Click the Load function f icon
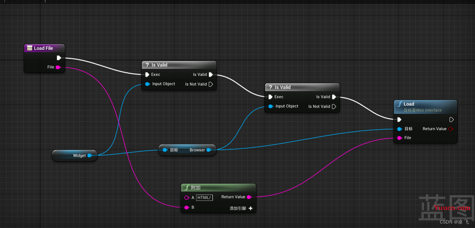This screenshot has height=228, width=475. click(400, 104)
